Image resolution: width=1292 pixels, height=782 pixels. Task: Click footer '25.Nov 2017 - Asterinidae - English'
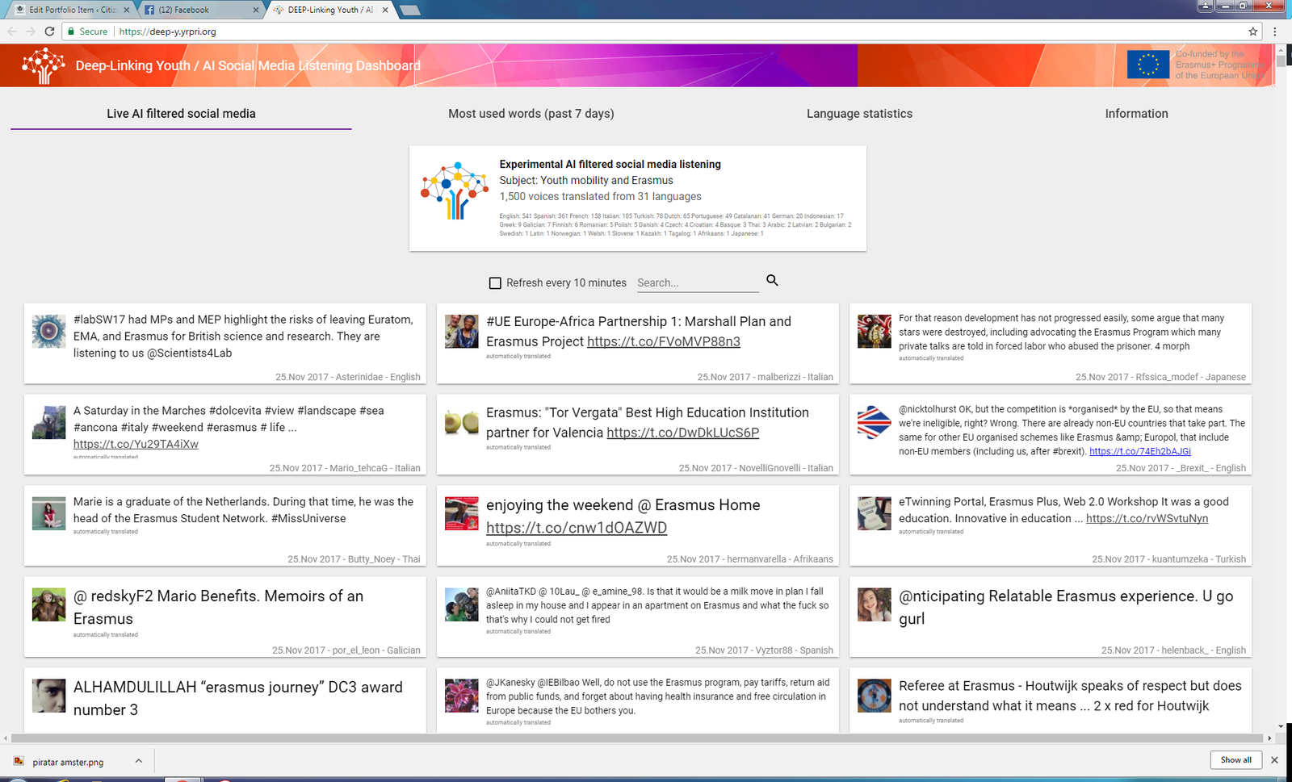pyautogui.click(x=348, y=377)
